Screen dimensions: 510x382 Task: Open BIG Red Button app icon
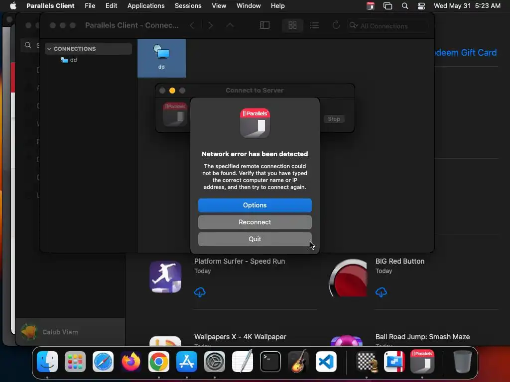[x=348, y=278]
